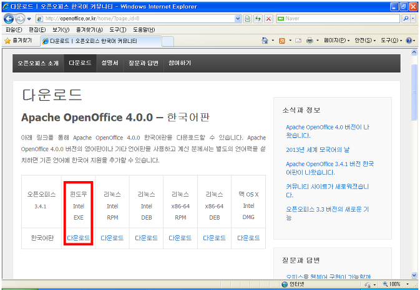Click 다운로드 link for 리눅스 Intel RPM
Viewport: 420px width, 290px height.
point(112,238)
